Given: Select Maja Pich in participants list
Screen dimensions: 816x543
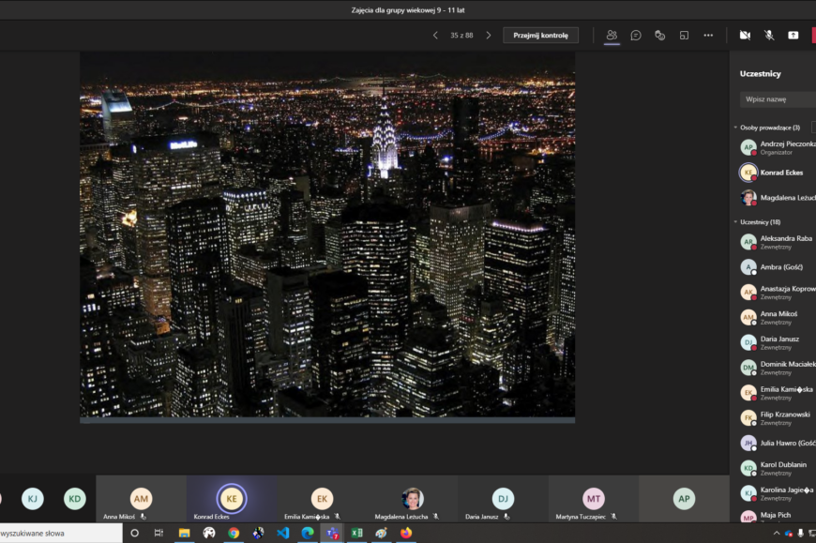Looking at the screenshot, I should pyautogui.click(x=778, y=516).
